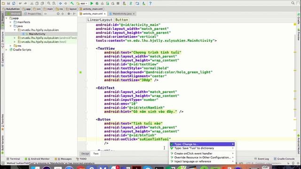Click the Open folder toolbar icon
301x169 pixels.
[3, 3]
